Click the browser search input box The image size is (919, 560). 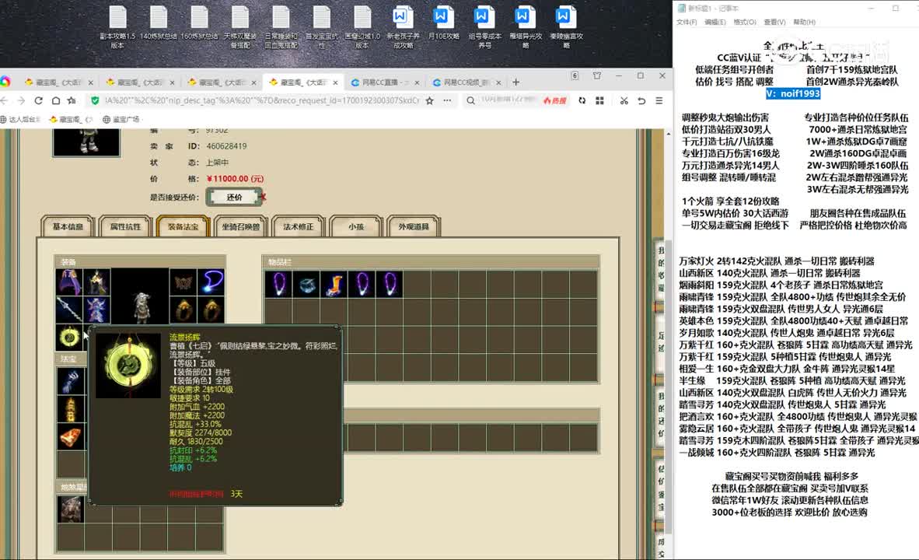click(508, 100)
